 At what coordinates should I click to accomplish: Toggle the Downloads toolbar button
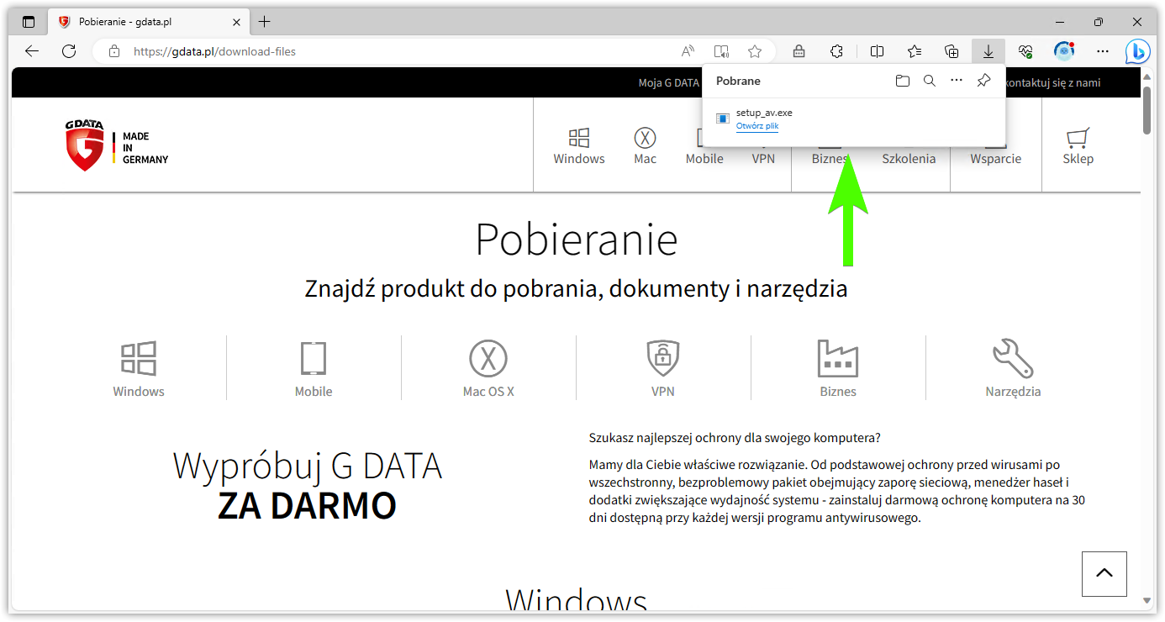pyautogui.click(x=988, y=51)
